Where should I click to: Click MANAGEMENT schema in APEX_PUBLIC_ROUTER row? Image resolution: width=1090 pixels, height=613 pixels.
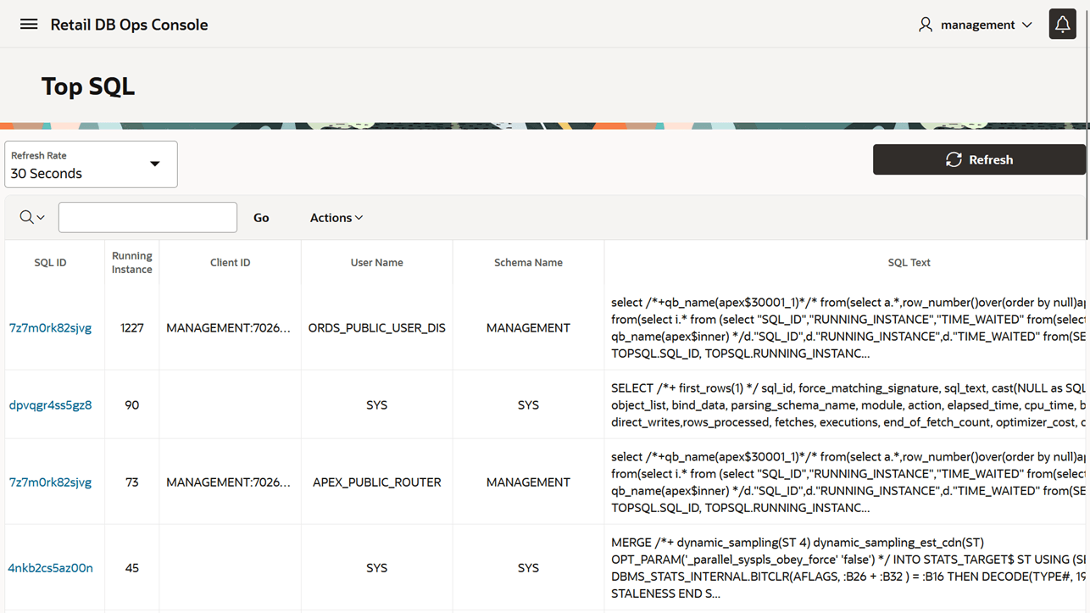528,482
